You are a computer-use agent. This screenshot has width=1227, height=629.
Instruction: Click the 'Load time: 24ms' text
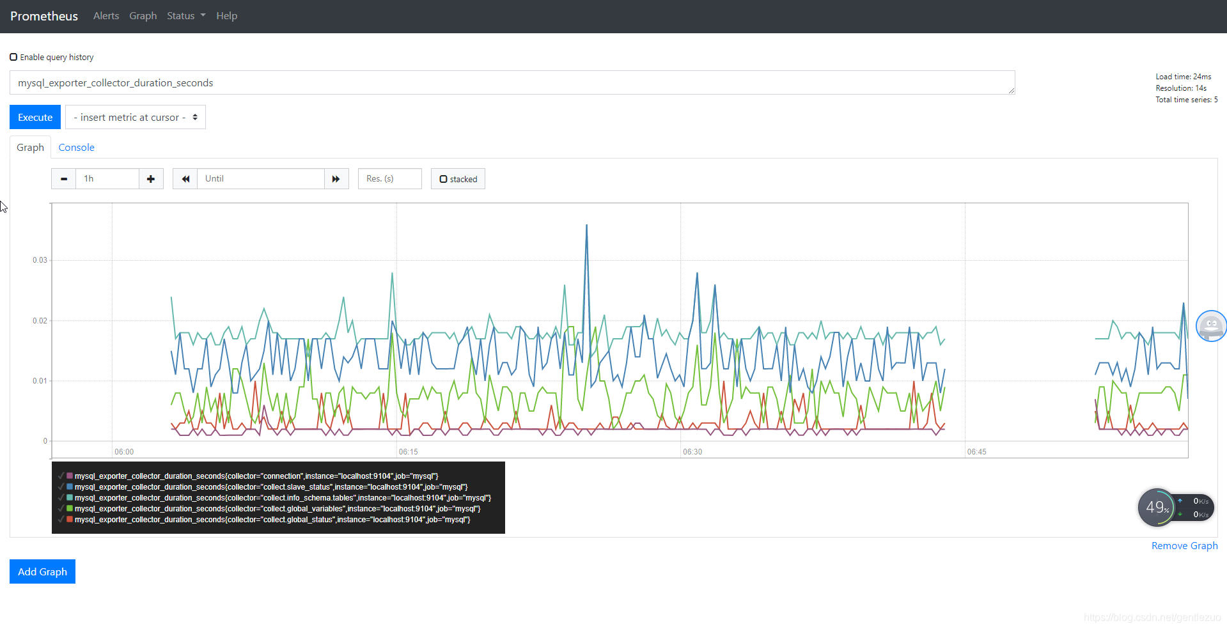[x=1183, y=77]
